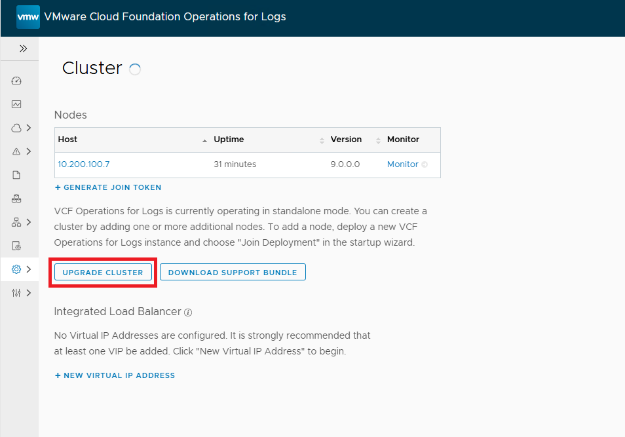Open the Monitor link for the node

(402, 164)
